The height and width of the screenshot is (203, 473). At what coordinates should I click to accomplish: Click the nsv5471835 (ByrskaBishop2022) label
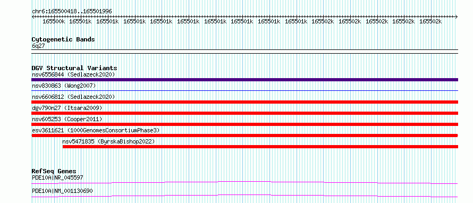108,141
